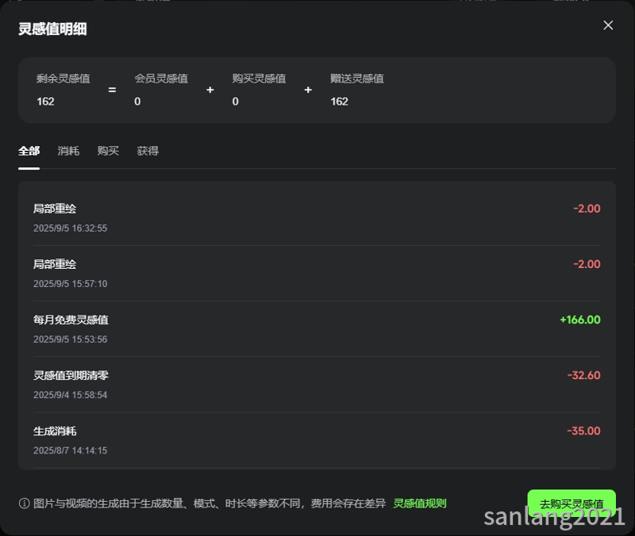The width and height of the screenshot is (635, 536).
Task: Click timestamp 2025/9/5 15:53:56
Action: point(70,339)
